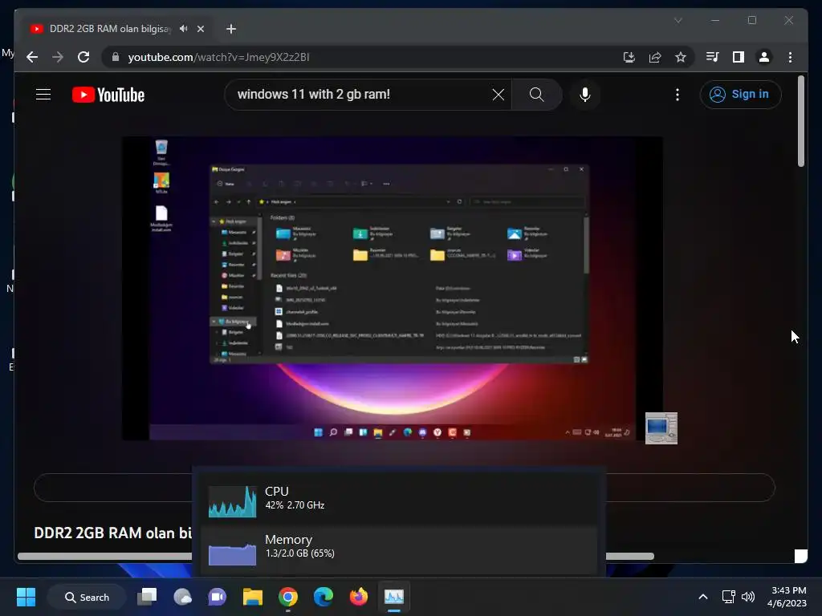Open network status in system tray
822x616 pixels.
(728, 597)
